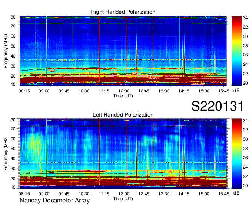Screen dimensions: 252x205
Task: Click the 24 dB value on the Left Handed colorbar
Action: click(x=245, y=167)
